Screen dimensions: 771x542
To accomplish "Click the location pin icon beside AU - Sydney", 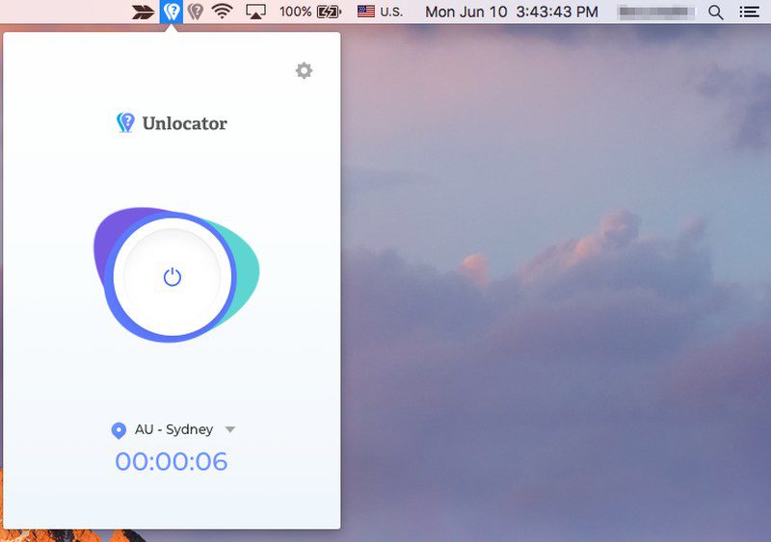I will click(x=119, y=430).
